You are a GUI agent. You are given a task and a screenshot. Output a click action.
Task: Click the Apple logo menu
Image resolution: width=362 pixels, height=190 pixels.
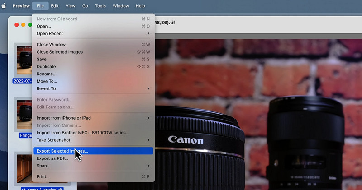[x=4, y=6]
